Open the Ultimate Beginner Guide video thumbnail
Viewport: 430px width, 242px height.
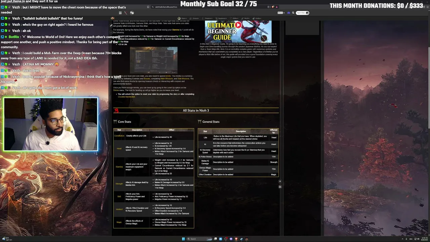click(238, 31)
